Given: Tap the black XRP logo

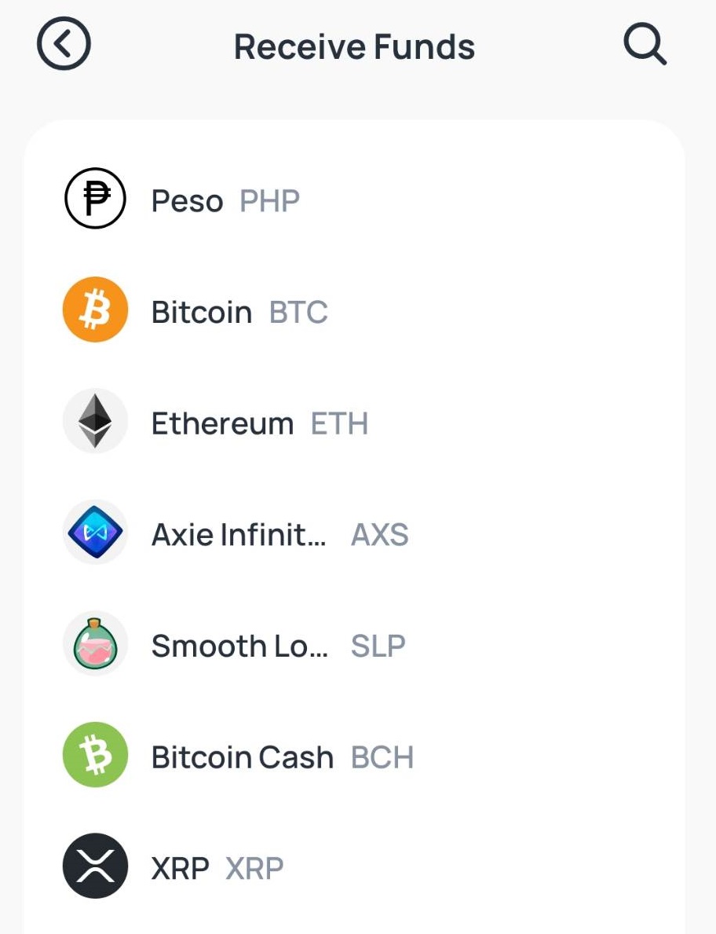Looking at the screenshot, I should 95,866.
